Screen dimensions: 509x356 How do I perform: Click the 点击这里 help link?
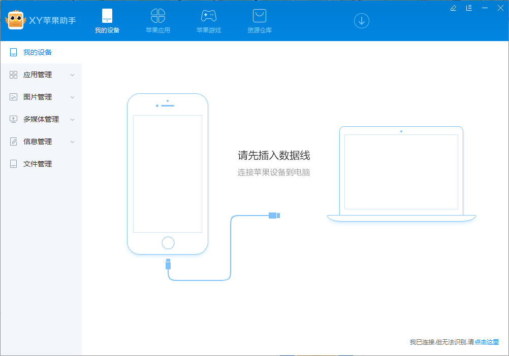[487, 342]
